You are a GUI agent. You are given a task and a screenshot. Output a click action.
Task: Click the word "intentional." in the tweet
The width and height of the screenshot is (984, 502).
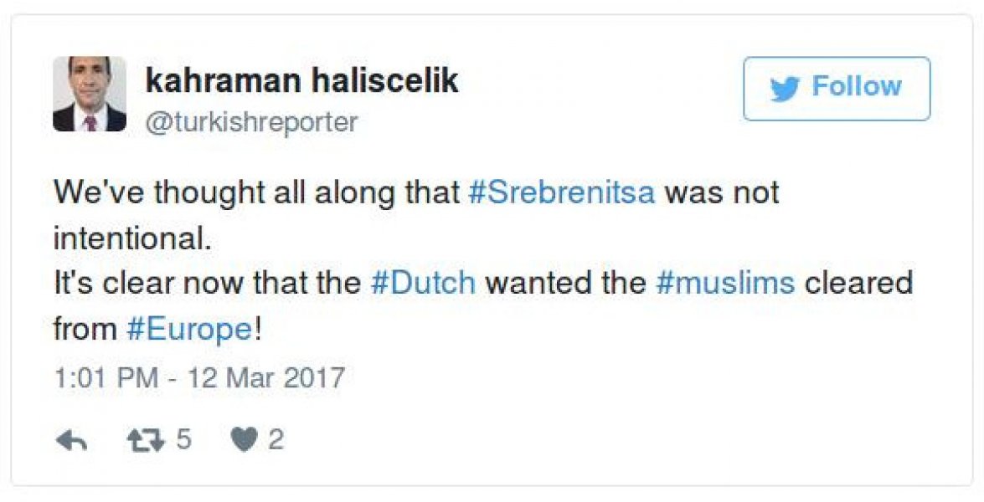point(131,238)
